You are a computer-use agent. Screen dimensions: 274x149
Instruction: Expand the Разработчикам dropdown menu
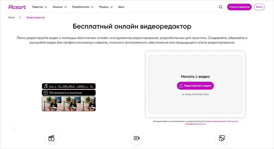click(x=83, y=7)
